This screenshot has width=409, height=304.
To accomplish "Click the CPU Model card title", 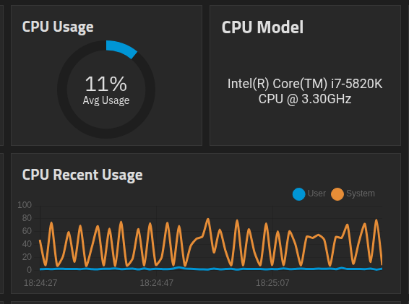I will [x=262, y=27].
